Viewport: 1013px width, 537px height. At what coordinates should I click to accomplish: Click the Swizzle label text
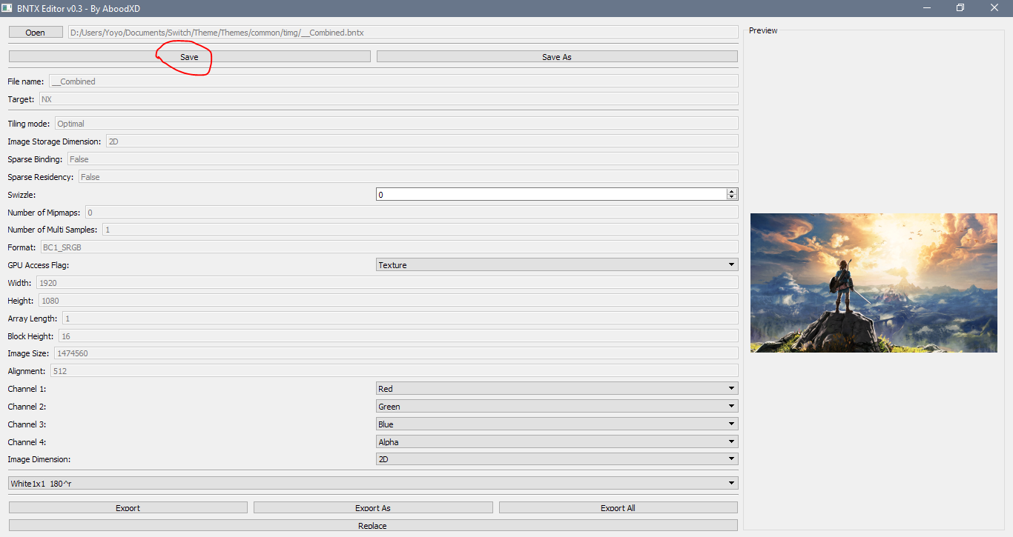(x=22, y=194)
